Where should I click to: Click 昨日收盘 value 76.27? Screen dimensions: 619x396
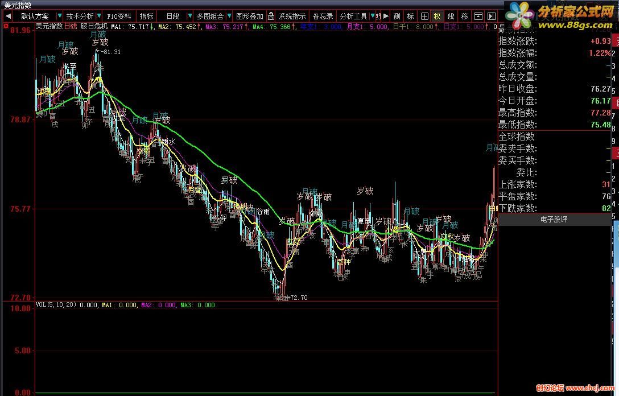(x=600, y=89)
